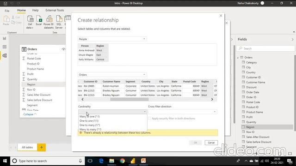296x166 pixels.
Task: Click the Save icon in title bar
Action: click(5, 3)
